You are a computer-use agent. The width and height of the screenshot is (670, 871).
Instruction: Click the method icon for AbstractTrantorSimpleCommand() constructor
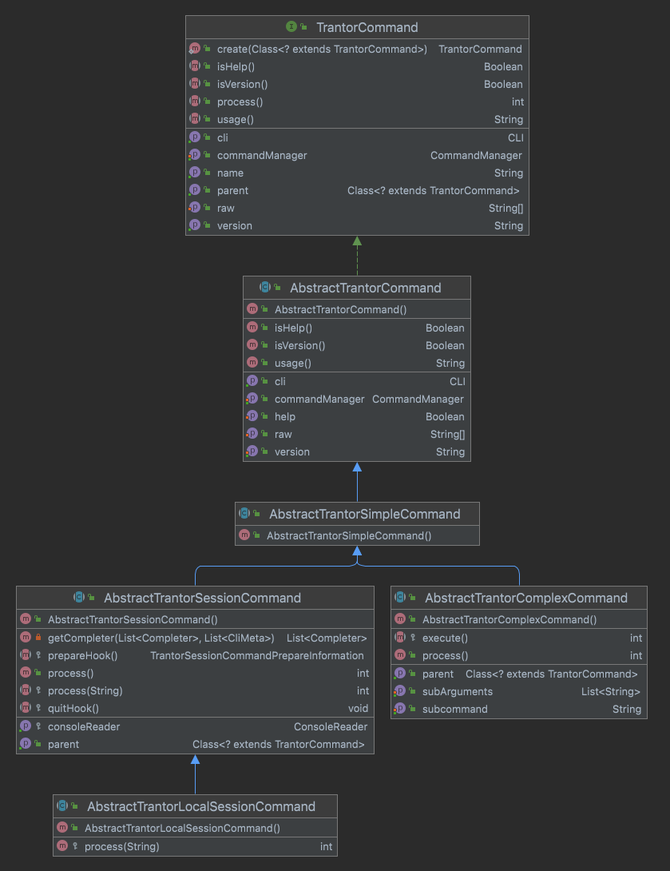245,535
